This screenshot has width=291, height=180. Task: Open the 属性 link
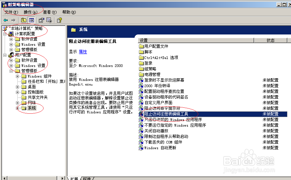(x=83, y=52)
